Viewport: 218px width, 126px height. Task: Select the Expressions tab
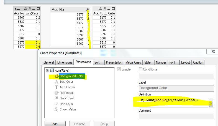tap(83, 62)
